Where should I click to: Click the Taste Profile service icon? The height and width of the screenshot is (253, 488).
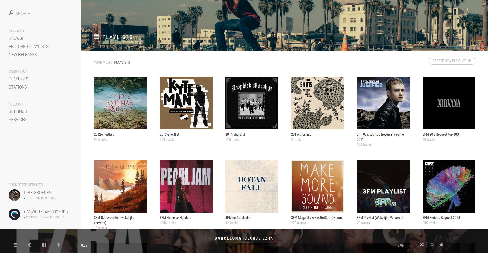14,214
